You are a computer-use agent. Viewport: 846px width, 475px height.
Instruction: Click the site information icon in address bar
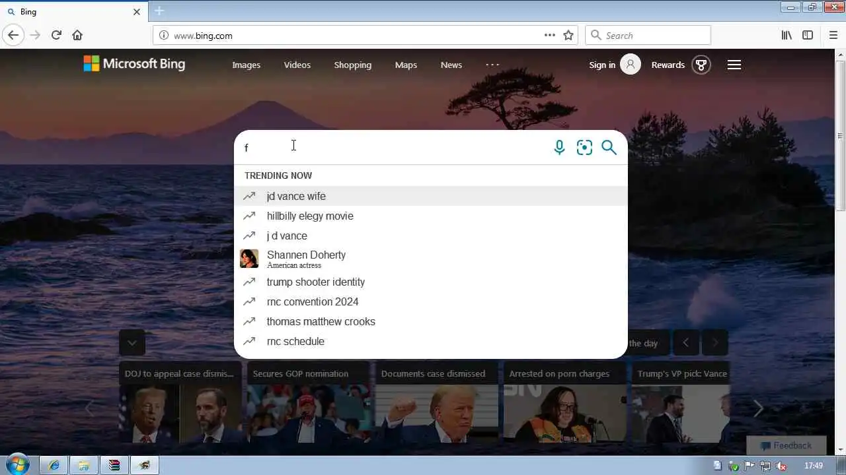tap(163, 35)
